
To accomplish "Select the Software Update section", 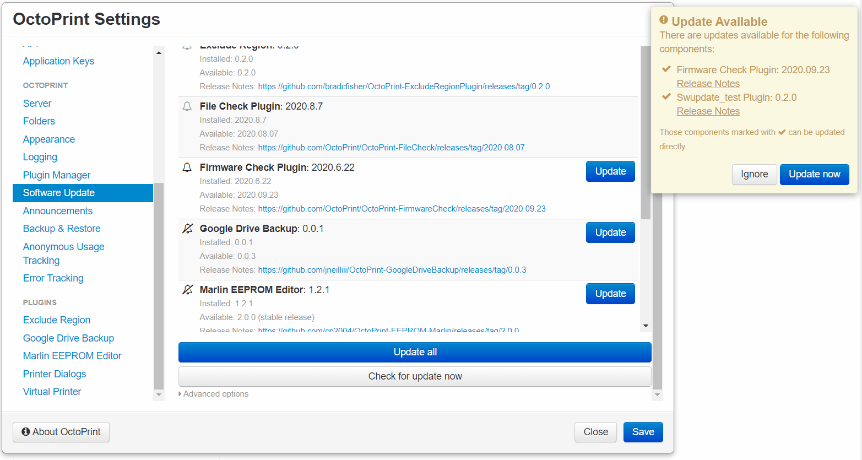I will tap(83, 193).
